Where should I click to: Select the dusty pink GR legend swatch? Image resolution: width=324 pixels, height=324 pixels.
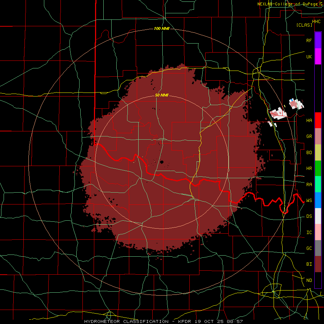(318, 136)
